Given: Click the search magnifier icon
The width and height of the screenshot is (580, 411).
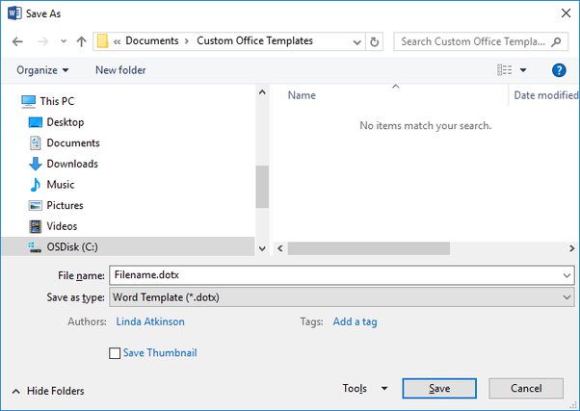Looking at the screenshot, I should tap(556, 41).
